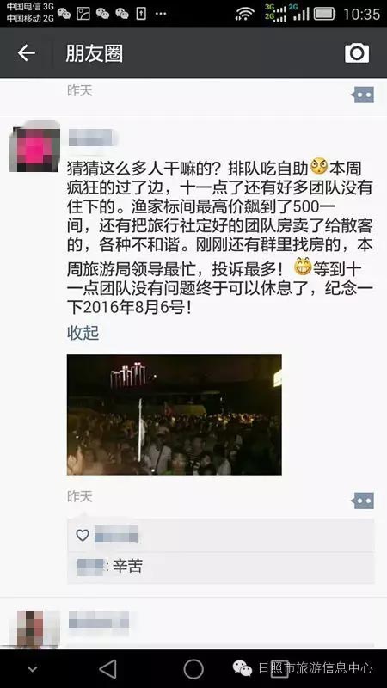Collapse post text with 收起 link
Image resolution: width=387 pixels, height=688 pixels.
point(83,333)
